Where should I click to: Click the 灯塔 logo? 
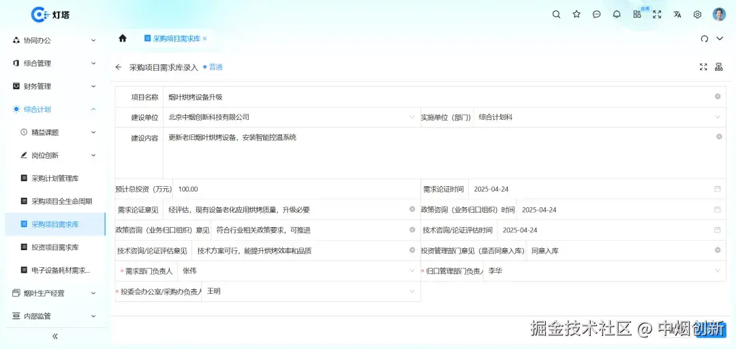pos(50,14)
